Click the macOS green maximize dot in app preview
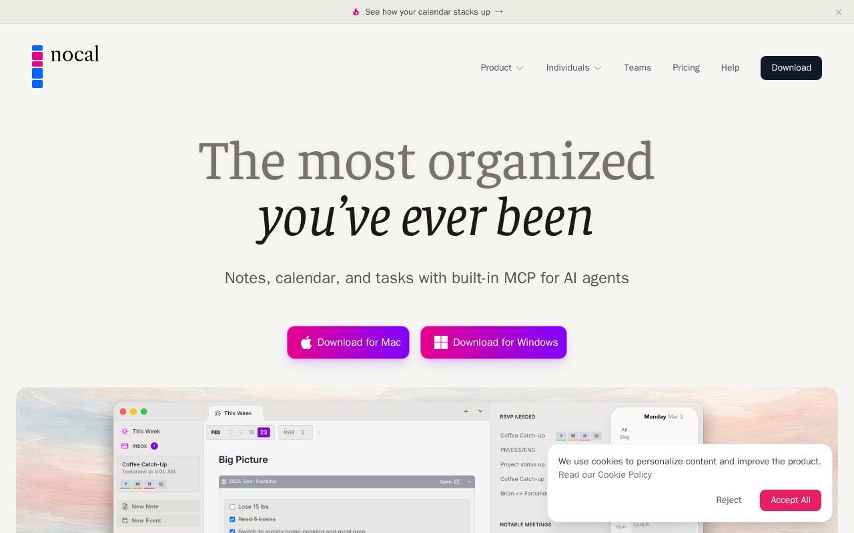 (x=143, y=412)
